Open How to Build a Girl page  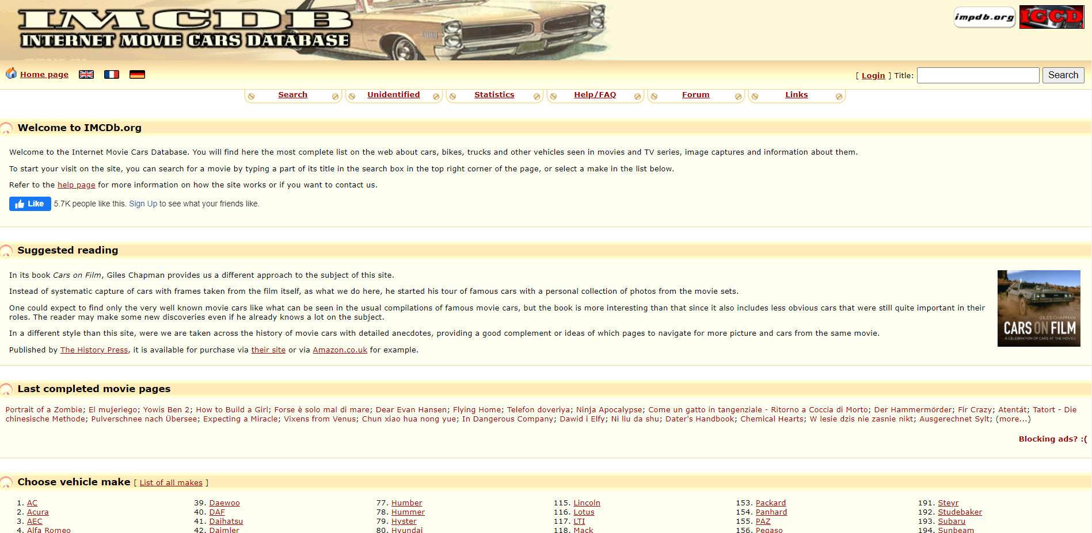(x=232, y=410)
